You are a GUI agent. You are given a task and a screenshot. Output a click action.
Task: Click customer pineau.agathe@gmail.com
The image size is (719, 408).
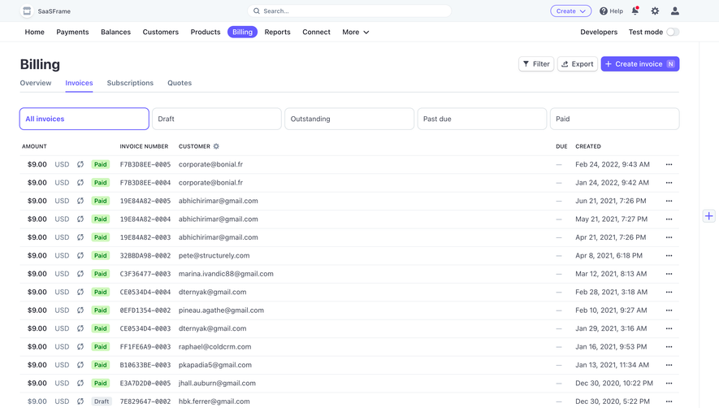pos(222,310)
